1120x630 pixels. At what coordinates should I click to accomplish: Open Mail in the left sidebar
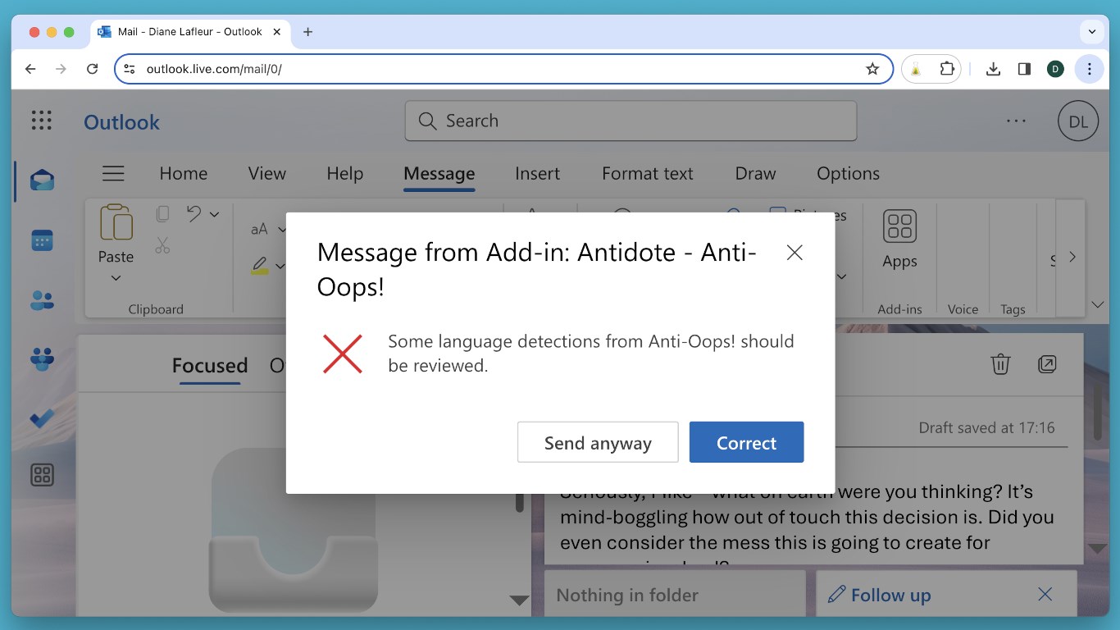(42, 180)
